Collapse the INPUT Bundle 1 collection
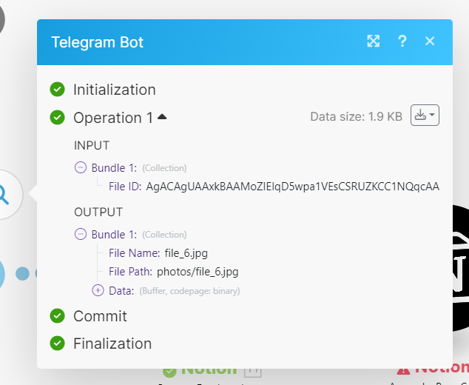This screenshot has height=385, width=469. pos(81,167)
